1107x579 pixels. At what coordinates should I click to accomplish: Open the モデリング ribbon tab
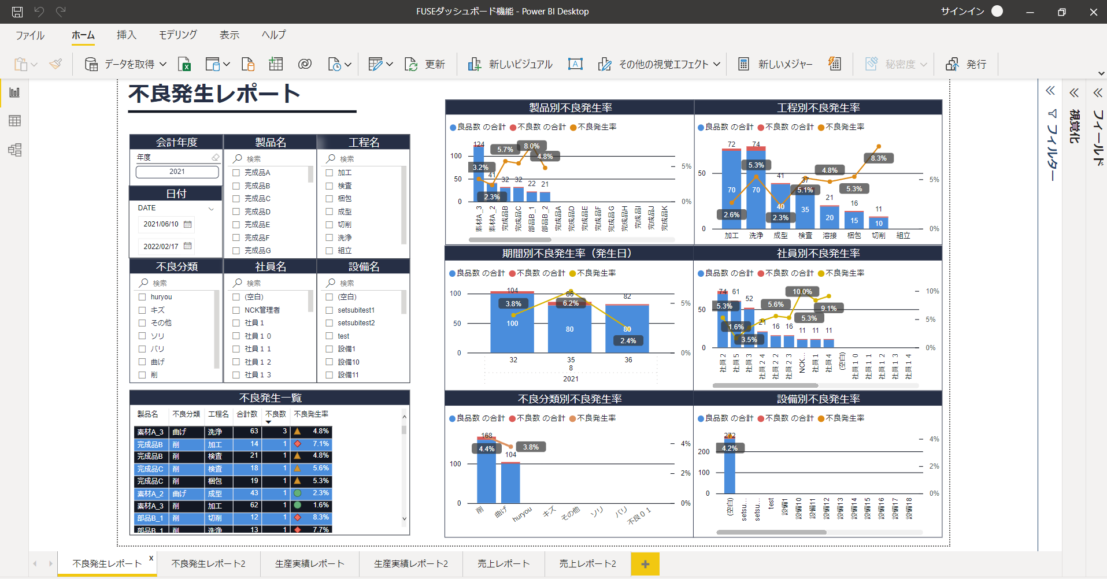177,35
